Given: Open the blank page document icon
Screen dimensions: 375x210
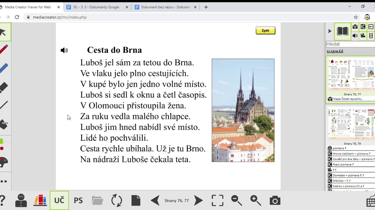Looking at the screenshot, I should pos(136,200).
